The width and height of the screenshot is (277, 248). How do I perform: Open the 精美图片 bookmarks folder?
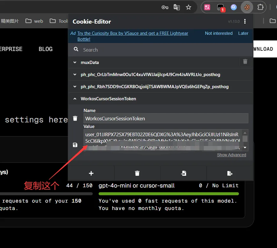9,21
